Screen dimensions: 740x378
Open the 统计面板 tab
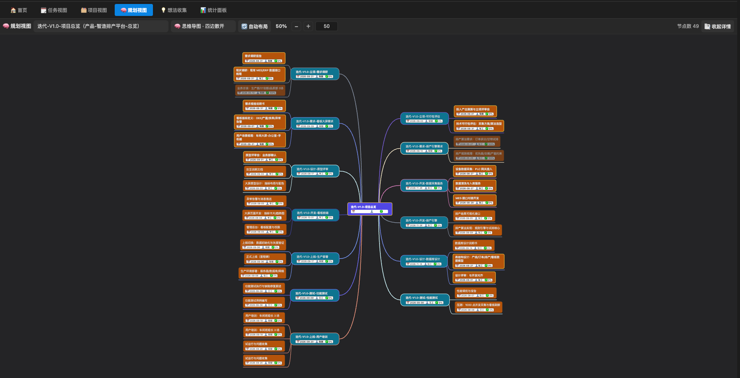pos(213,10)
